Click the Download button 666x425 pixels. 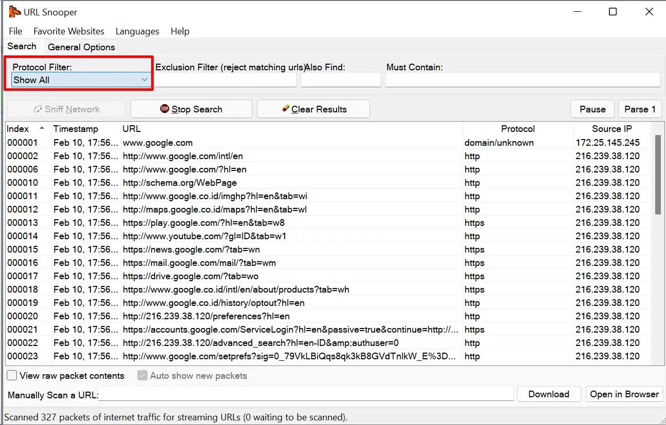(548, 394)
